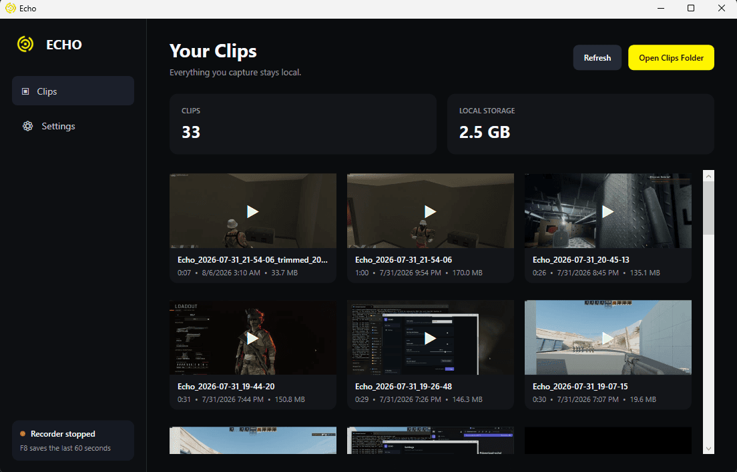Screen dimensions: 737x472
Task: Click the orange recorder status dot
Action: pos(23,433)
